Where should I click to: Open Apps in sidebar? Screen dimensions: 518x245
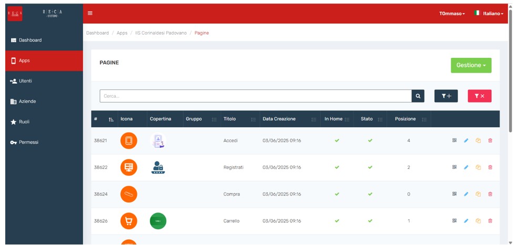click(44, 61)
